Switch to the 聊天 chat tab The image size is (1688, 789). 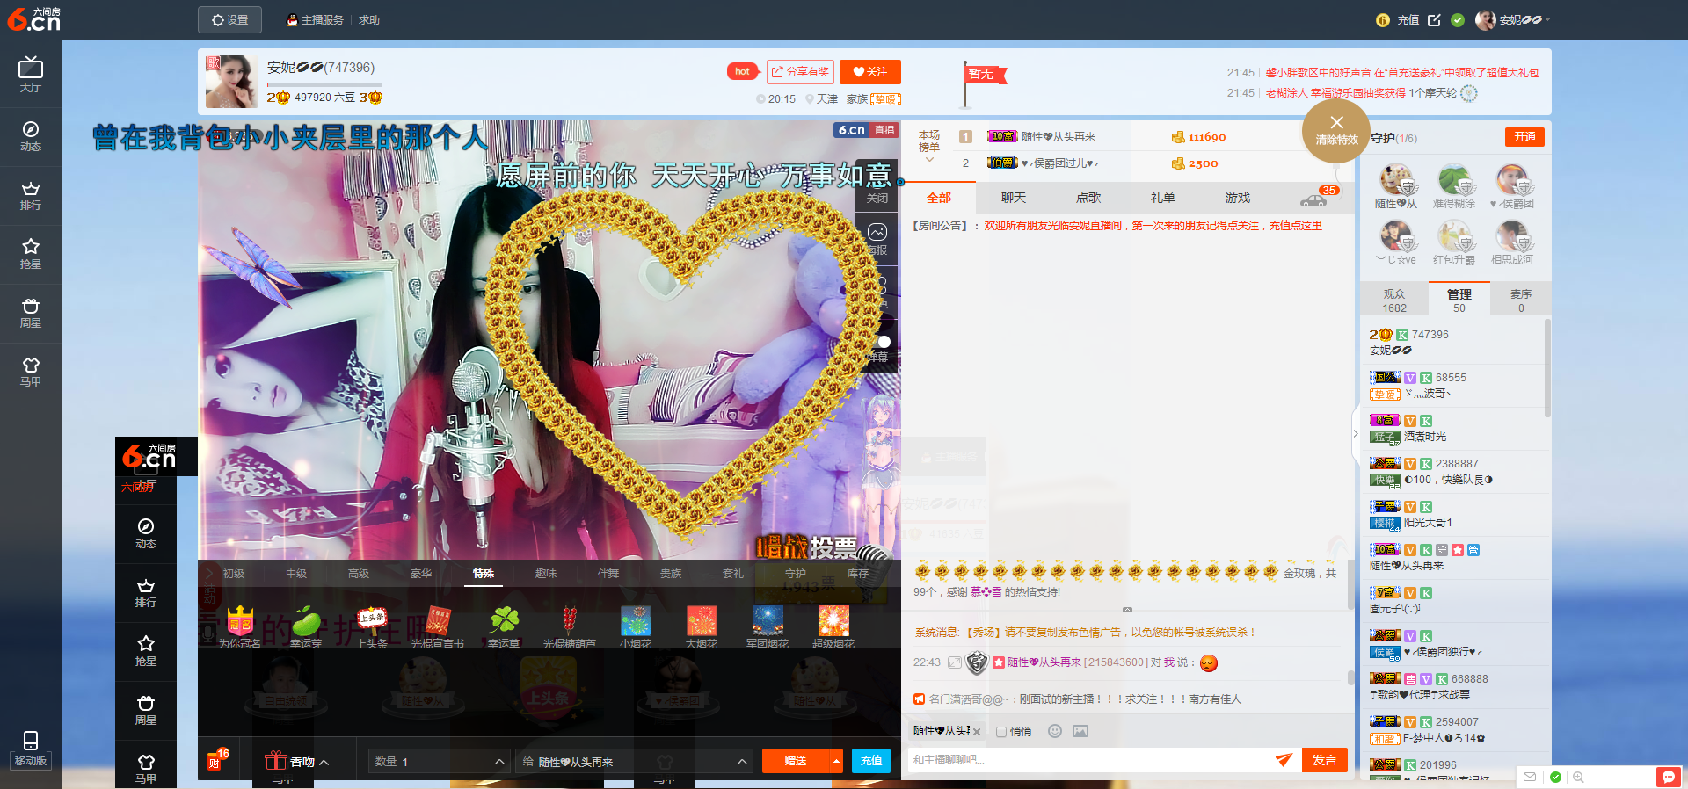click(x=1013, y=198)
